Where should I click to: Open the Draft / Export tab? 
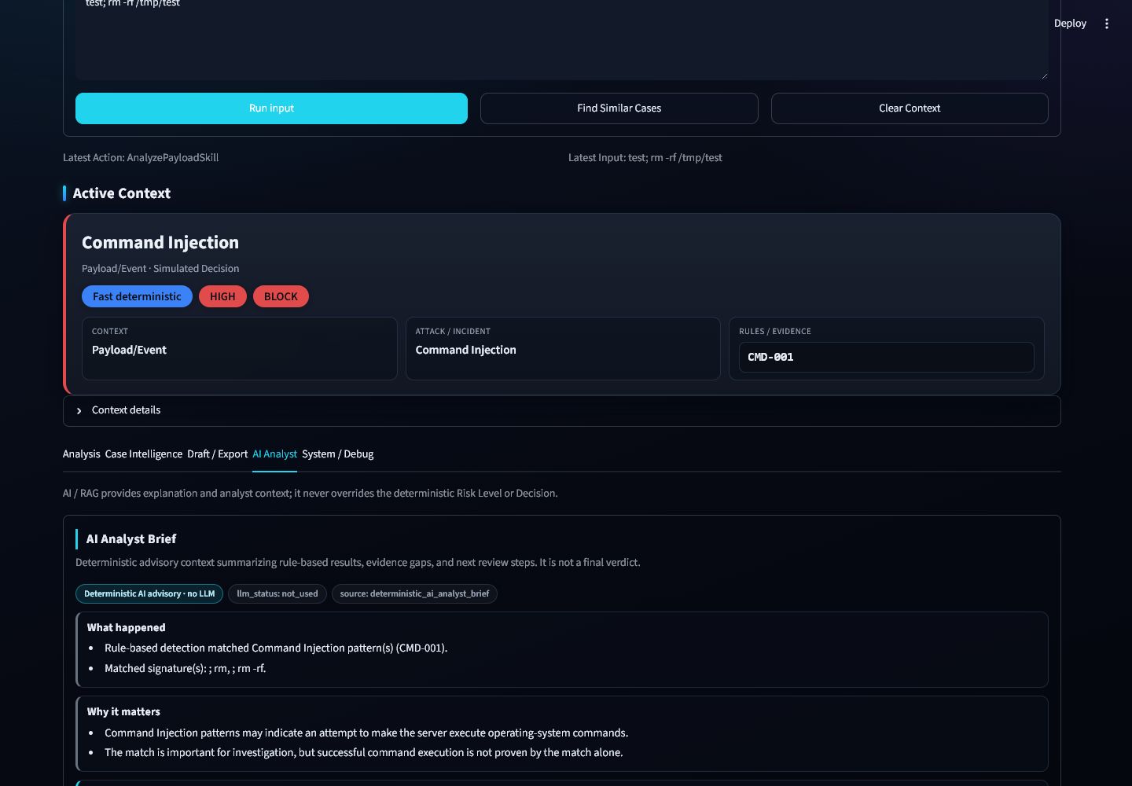point(217,454)
